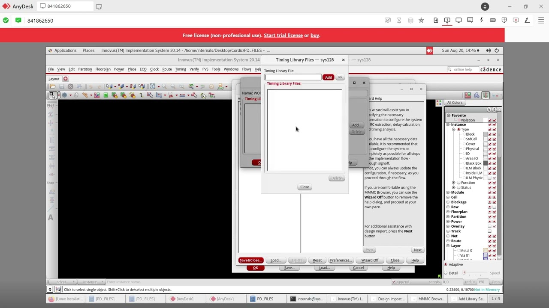
Task: Toggle Track visibility checkbox
Action: point(490,231)
